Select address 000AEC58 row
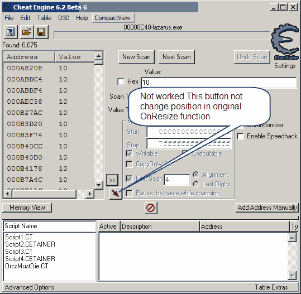Viewport: 301px width, 294px height. pyautogui.click(x=49, y=102)
